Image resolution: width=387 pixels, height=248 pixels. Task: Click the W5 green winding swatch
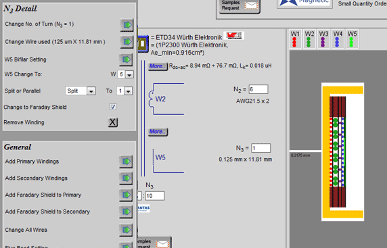(x=352, y=39)
